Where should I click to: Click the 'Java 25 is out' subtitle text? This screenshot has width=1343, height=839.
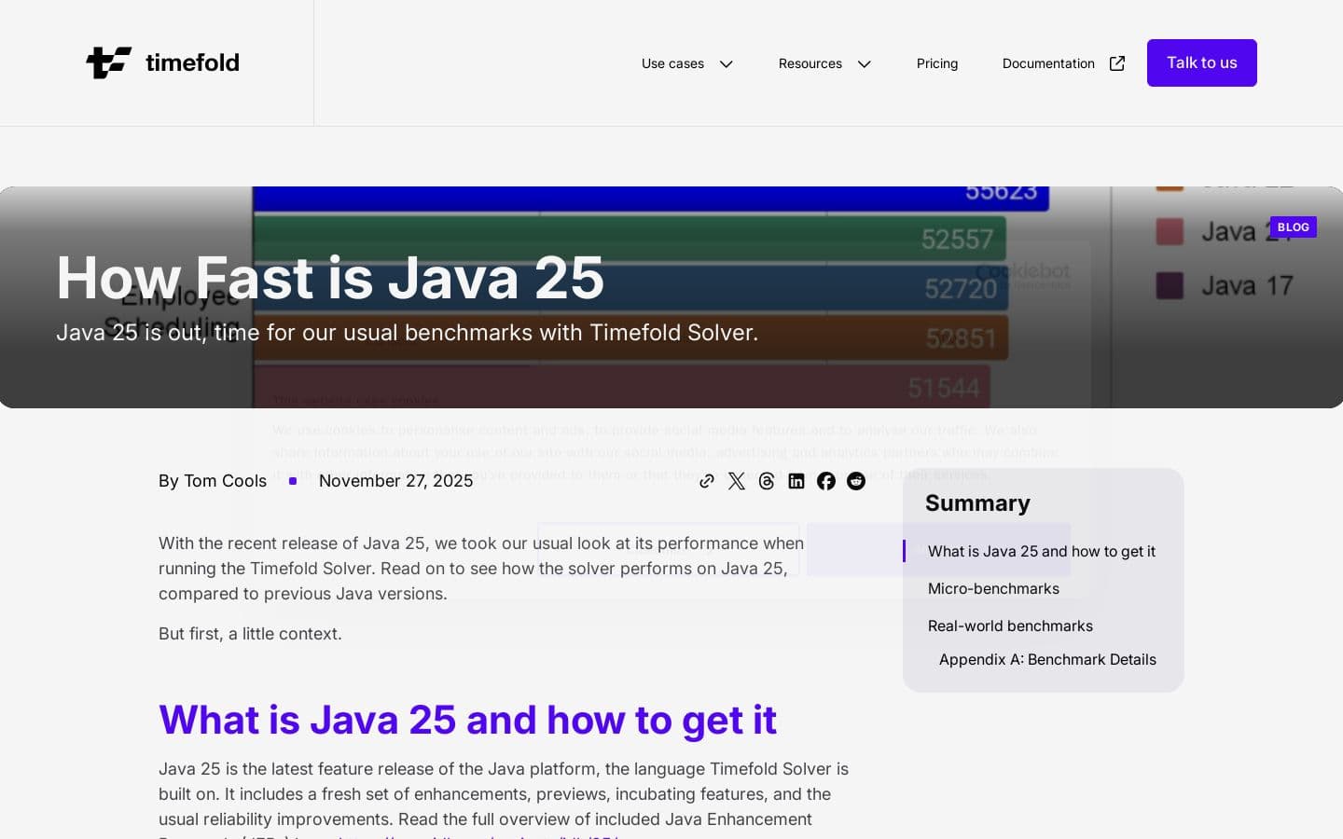(407, 333)
